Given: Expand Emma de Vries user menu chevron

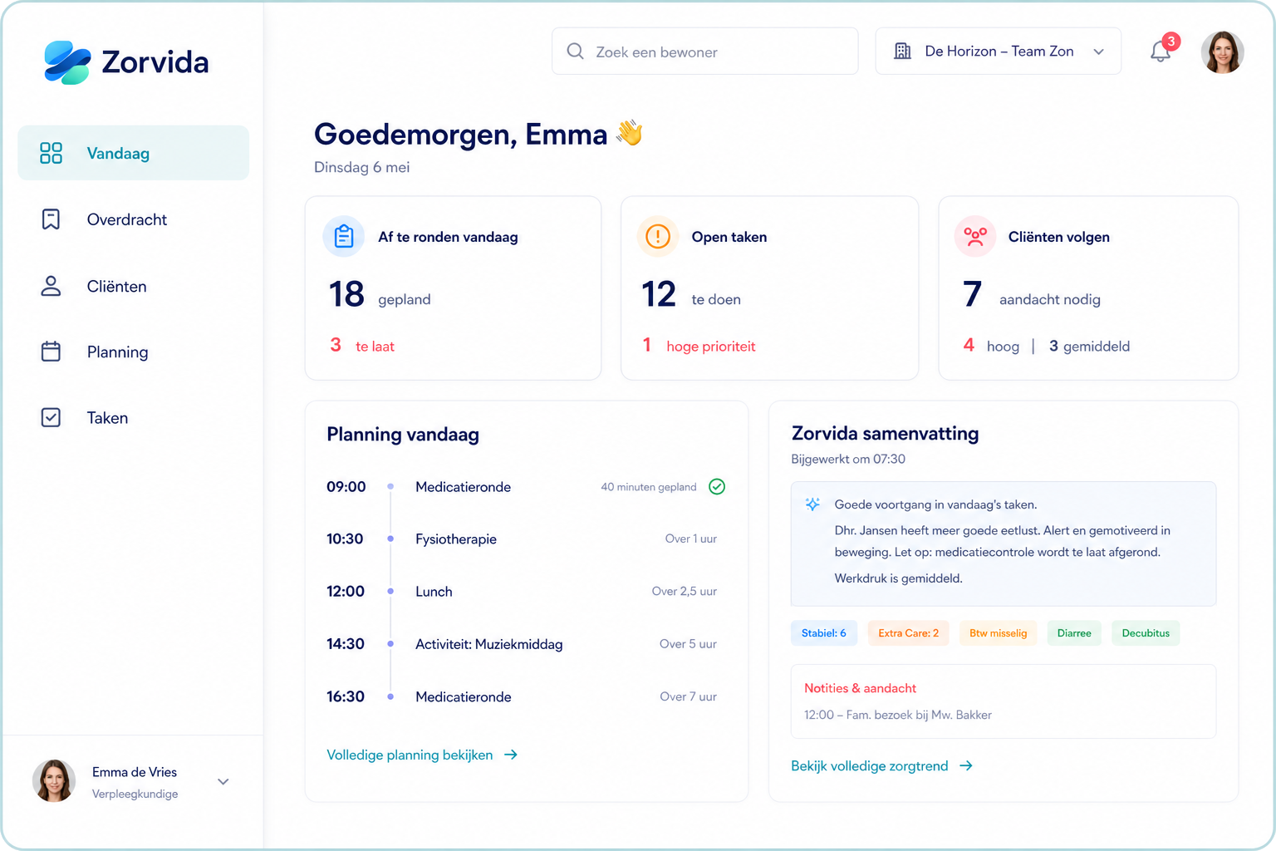Looking at the screenshot, I should coord(223,781).
